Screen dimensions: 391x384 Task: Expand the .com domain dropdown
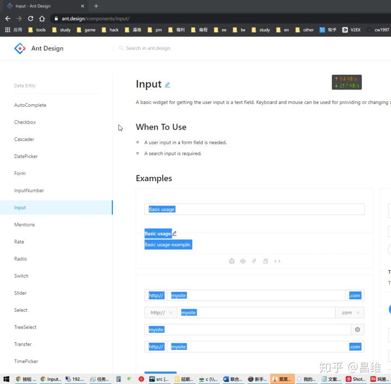click(x=350, y=312)
